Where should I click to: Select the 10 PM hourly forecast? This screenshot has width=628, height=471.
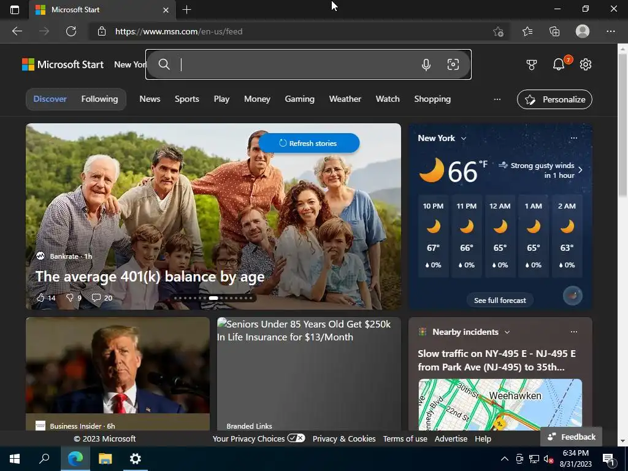click(433, 236)
